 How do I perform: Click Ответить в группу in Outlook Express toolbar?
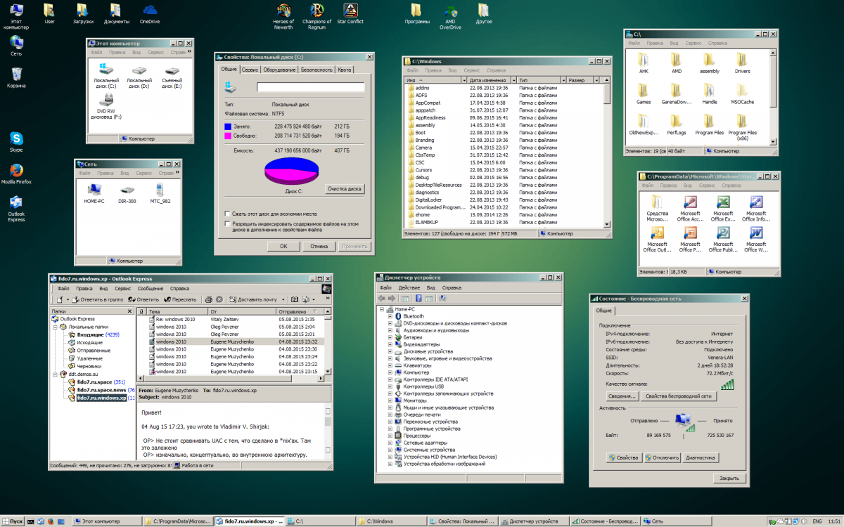click(98, 299)
